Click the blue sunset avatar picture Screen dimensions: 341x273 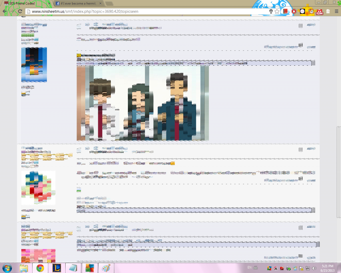pos(34,65)
